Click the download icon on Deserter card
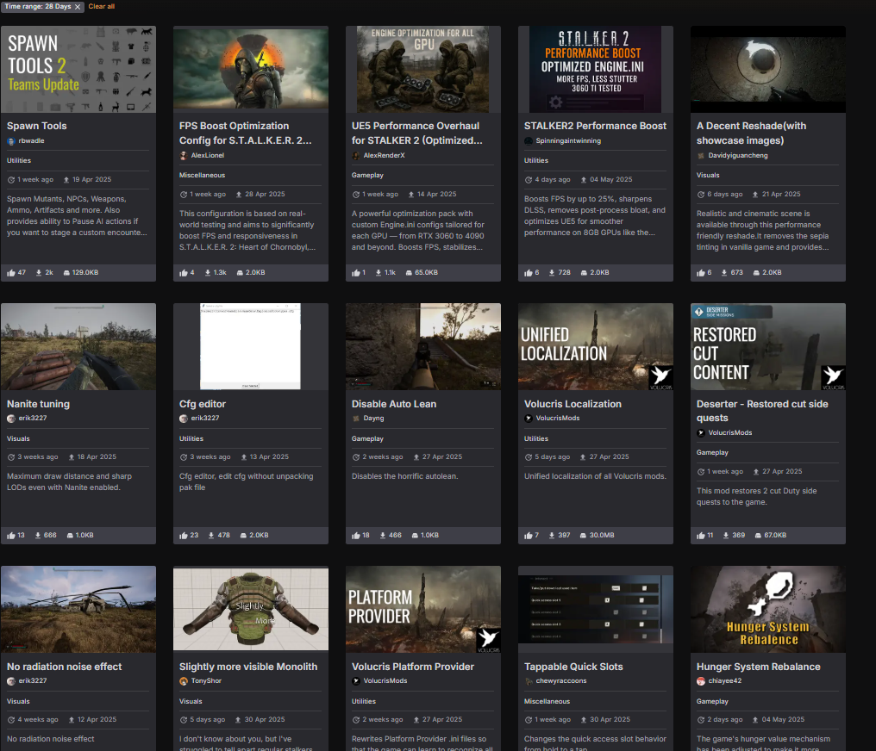 pyautogui.click(x=726, y=536)
